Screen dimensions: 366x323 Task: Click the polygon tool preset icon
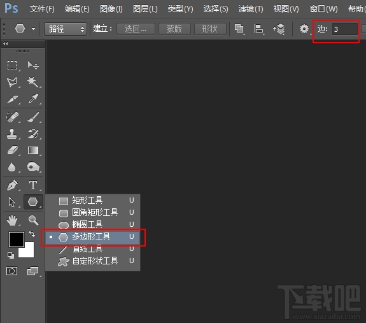tap(20, 29)
